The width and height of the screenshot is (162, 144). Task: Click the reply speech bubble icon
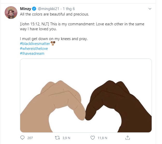22,138
